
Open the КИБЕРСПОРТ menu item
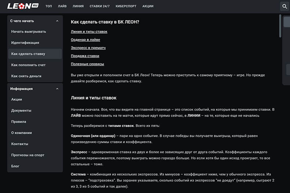pos(126,6)
